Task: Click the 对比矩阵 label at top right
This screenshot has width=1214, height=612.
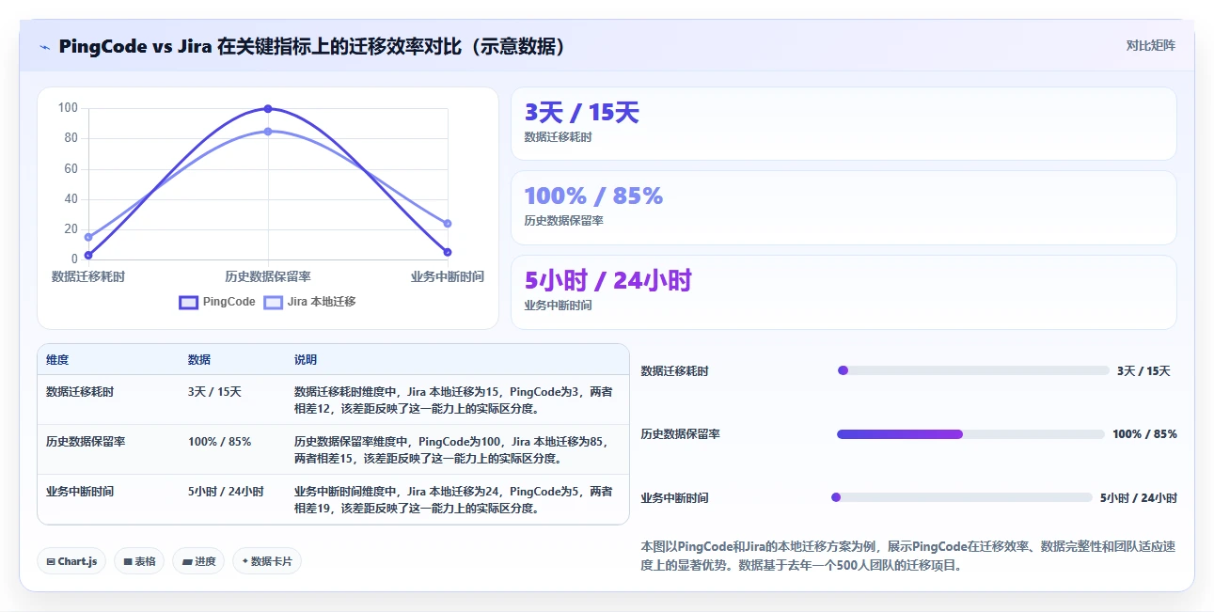Action: pyautogui.click(x=1150, y=45)
